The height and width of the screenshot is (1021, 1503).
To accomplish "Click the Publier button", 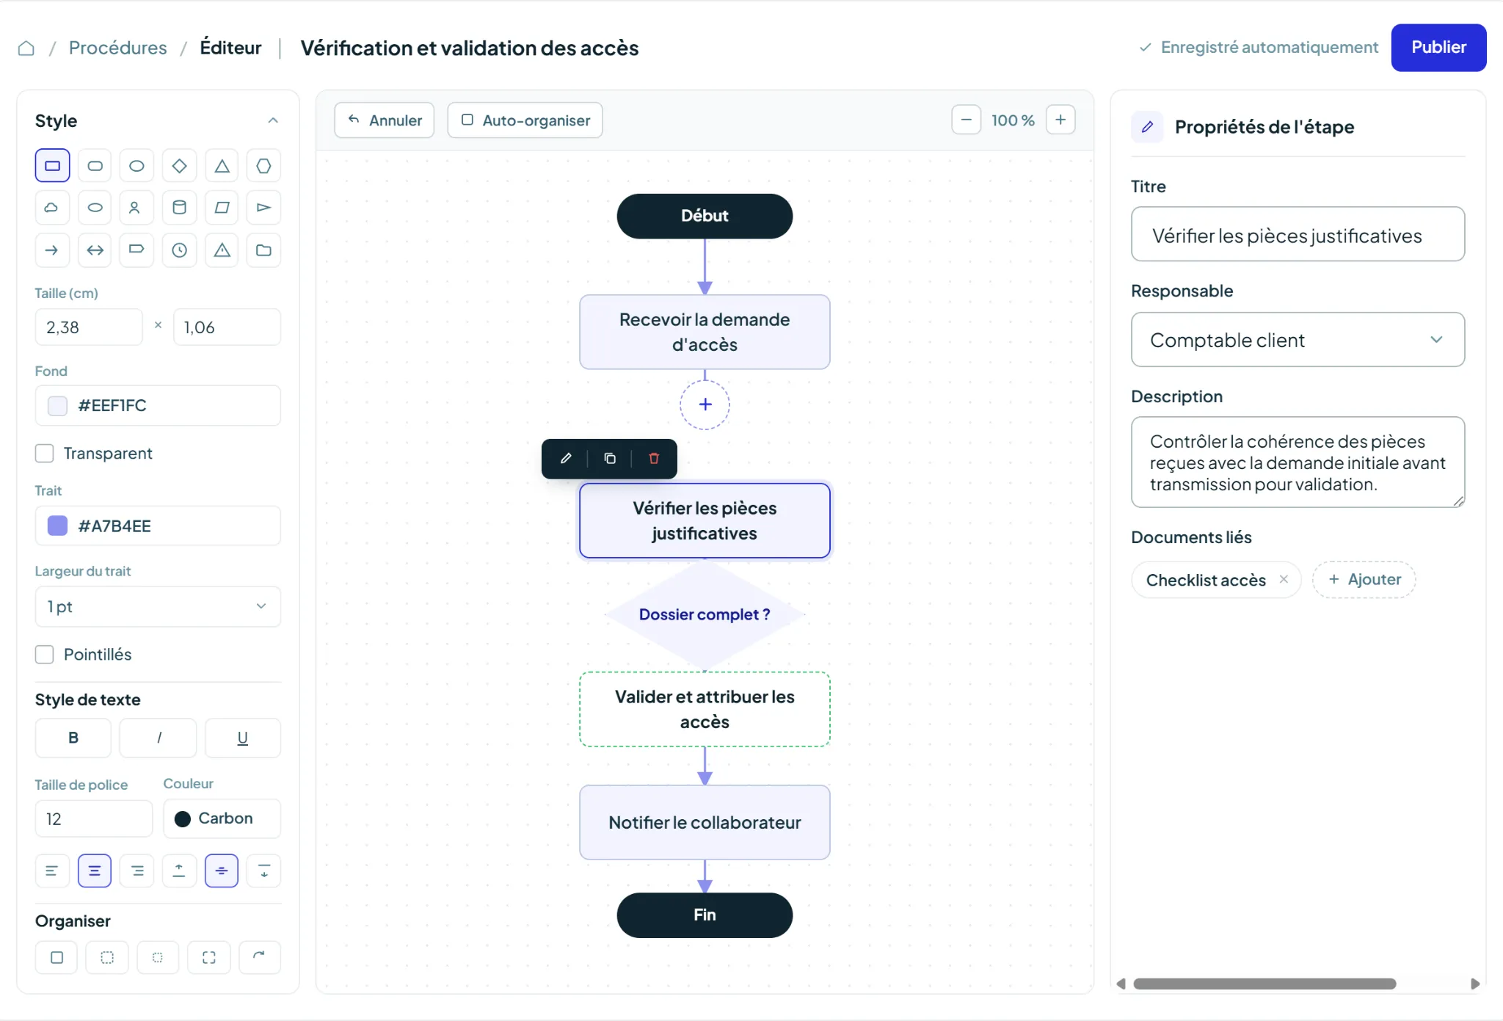I will 1438,48.
